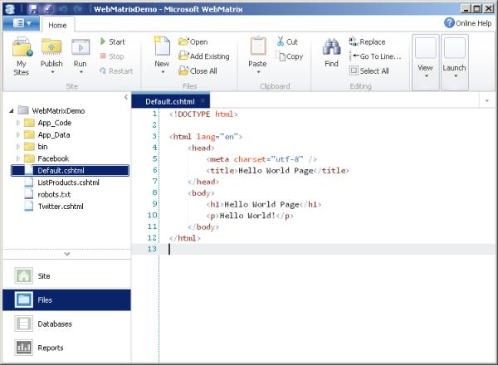The width and height of the screenshot is (498, 365).
Task: Cut the selection with scissors icon
Action: click(287, 41)
